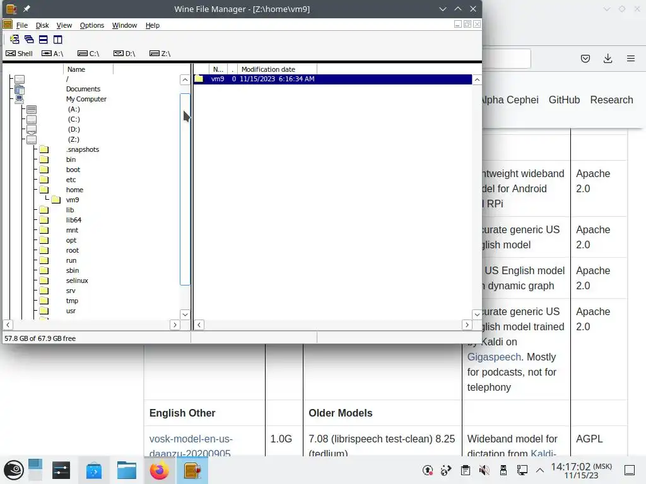Open the Gigaspeech link in browser page
Image resolution: width=646 pixels, height=484 pixels.
494,357
